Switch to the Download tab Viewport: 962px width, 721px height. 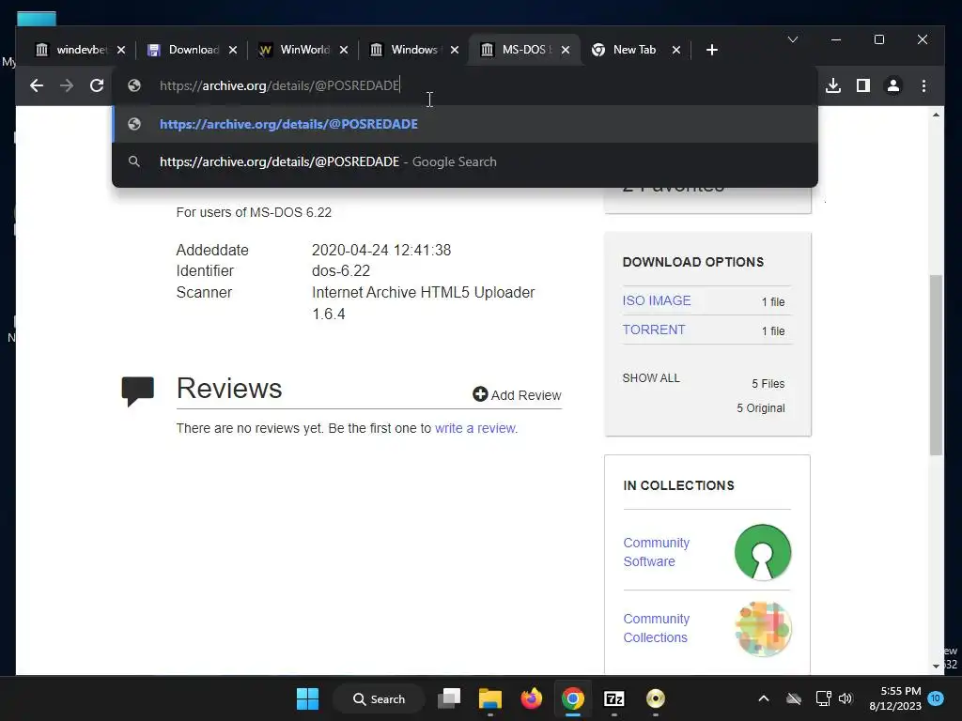183,50
